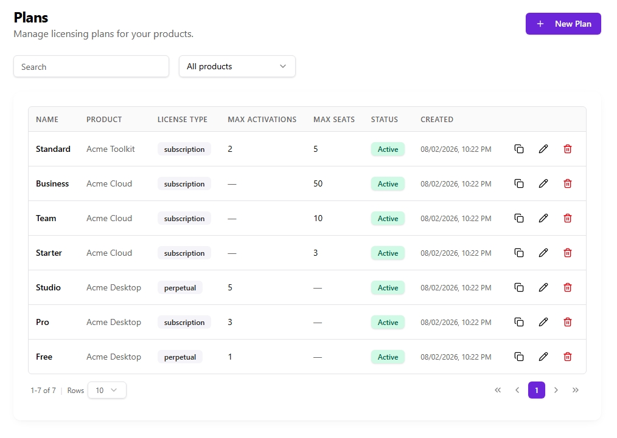Click the Status column header
The image size is (617, 438).
385,120
